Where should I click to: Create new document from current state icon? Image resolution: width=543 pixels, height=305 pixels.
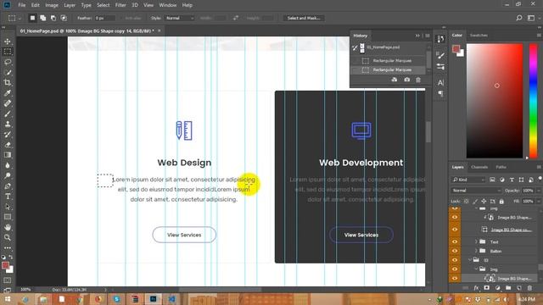395,80
